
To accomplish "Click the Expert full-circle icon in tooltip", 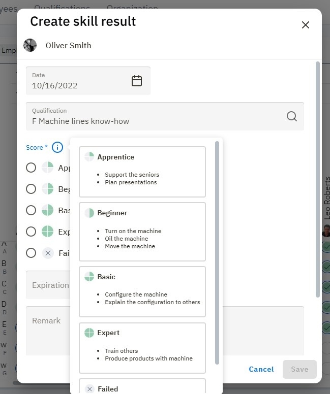I will [89, 333].
